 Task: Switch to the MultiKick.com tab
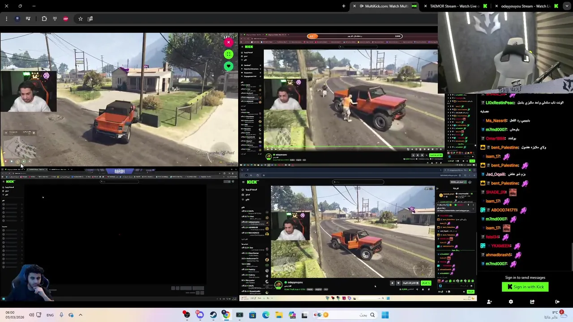click(x=386, y=6)
